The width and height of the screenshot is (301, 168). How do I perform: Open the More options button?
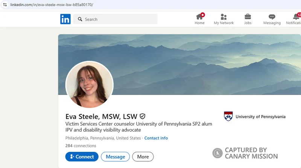coord(143,157)
